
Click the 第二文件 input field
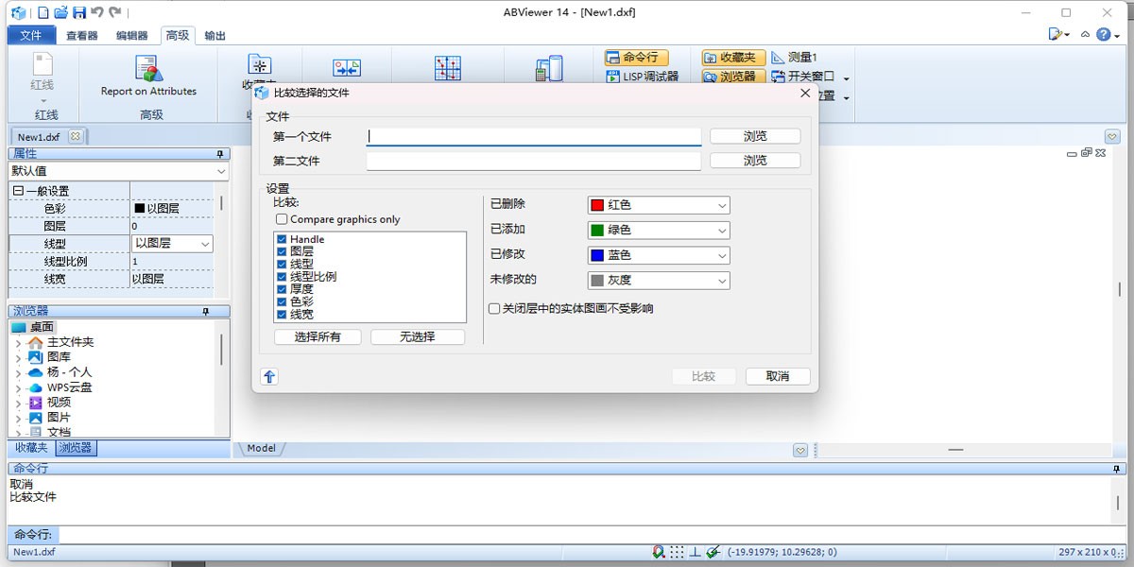click(x=534, y=162)
